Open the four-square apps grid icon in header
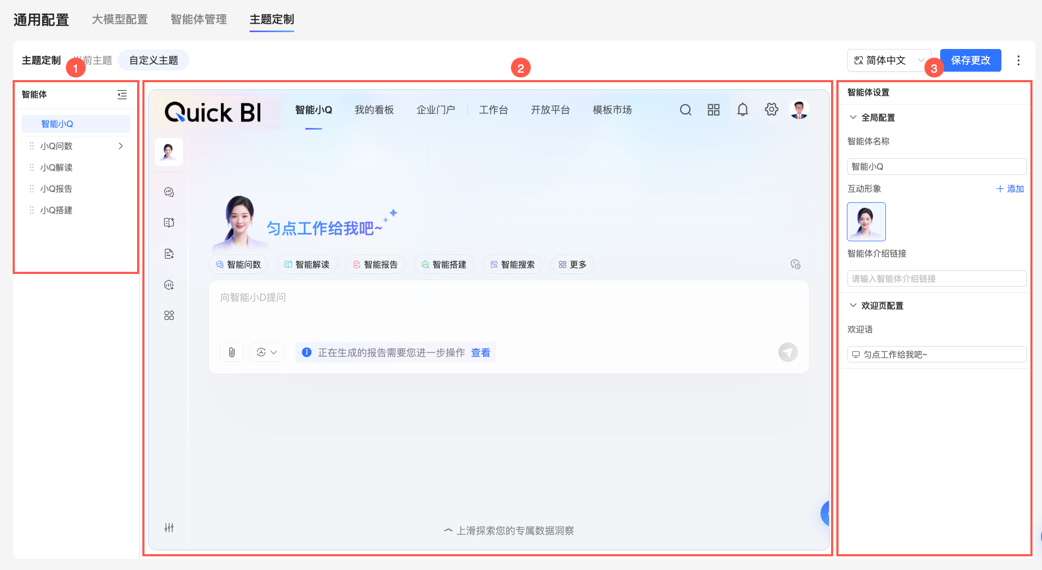 click(713, 110)
